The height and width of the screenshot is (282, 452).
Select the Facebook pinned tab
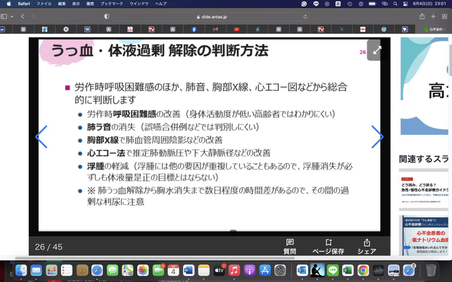(x=194, y=30)
